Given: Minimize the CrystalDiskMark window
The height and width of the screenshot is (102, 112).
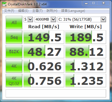Looking at the screenshot, I should 86,3.
